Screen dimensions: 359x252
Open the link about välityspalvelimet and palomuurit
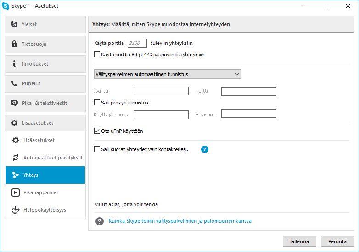point(180,221)
